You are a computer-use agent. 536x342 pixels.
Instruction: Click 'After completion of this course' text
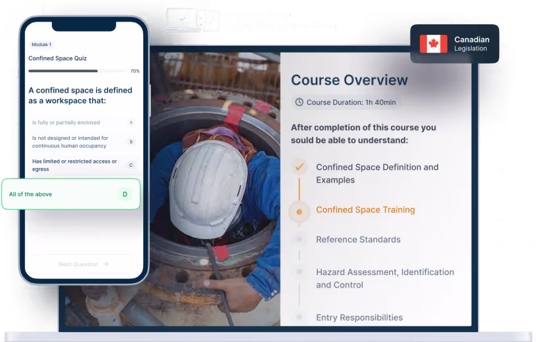[x=363, y=134]
